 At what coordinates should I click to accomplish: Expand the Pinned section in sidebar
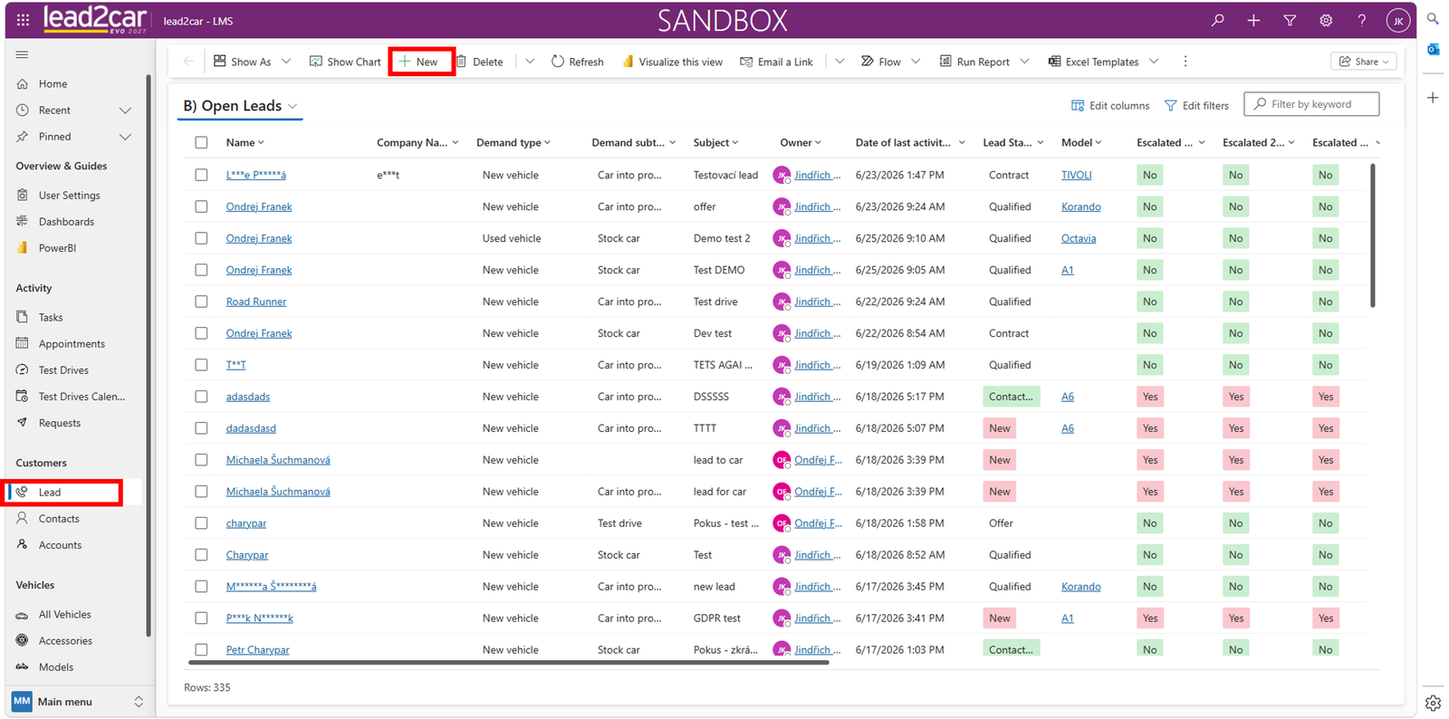(125, 137)
